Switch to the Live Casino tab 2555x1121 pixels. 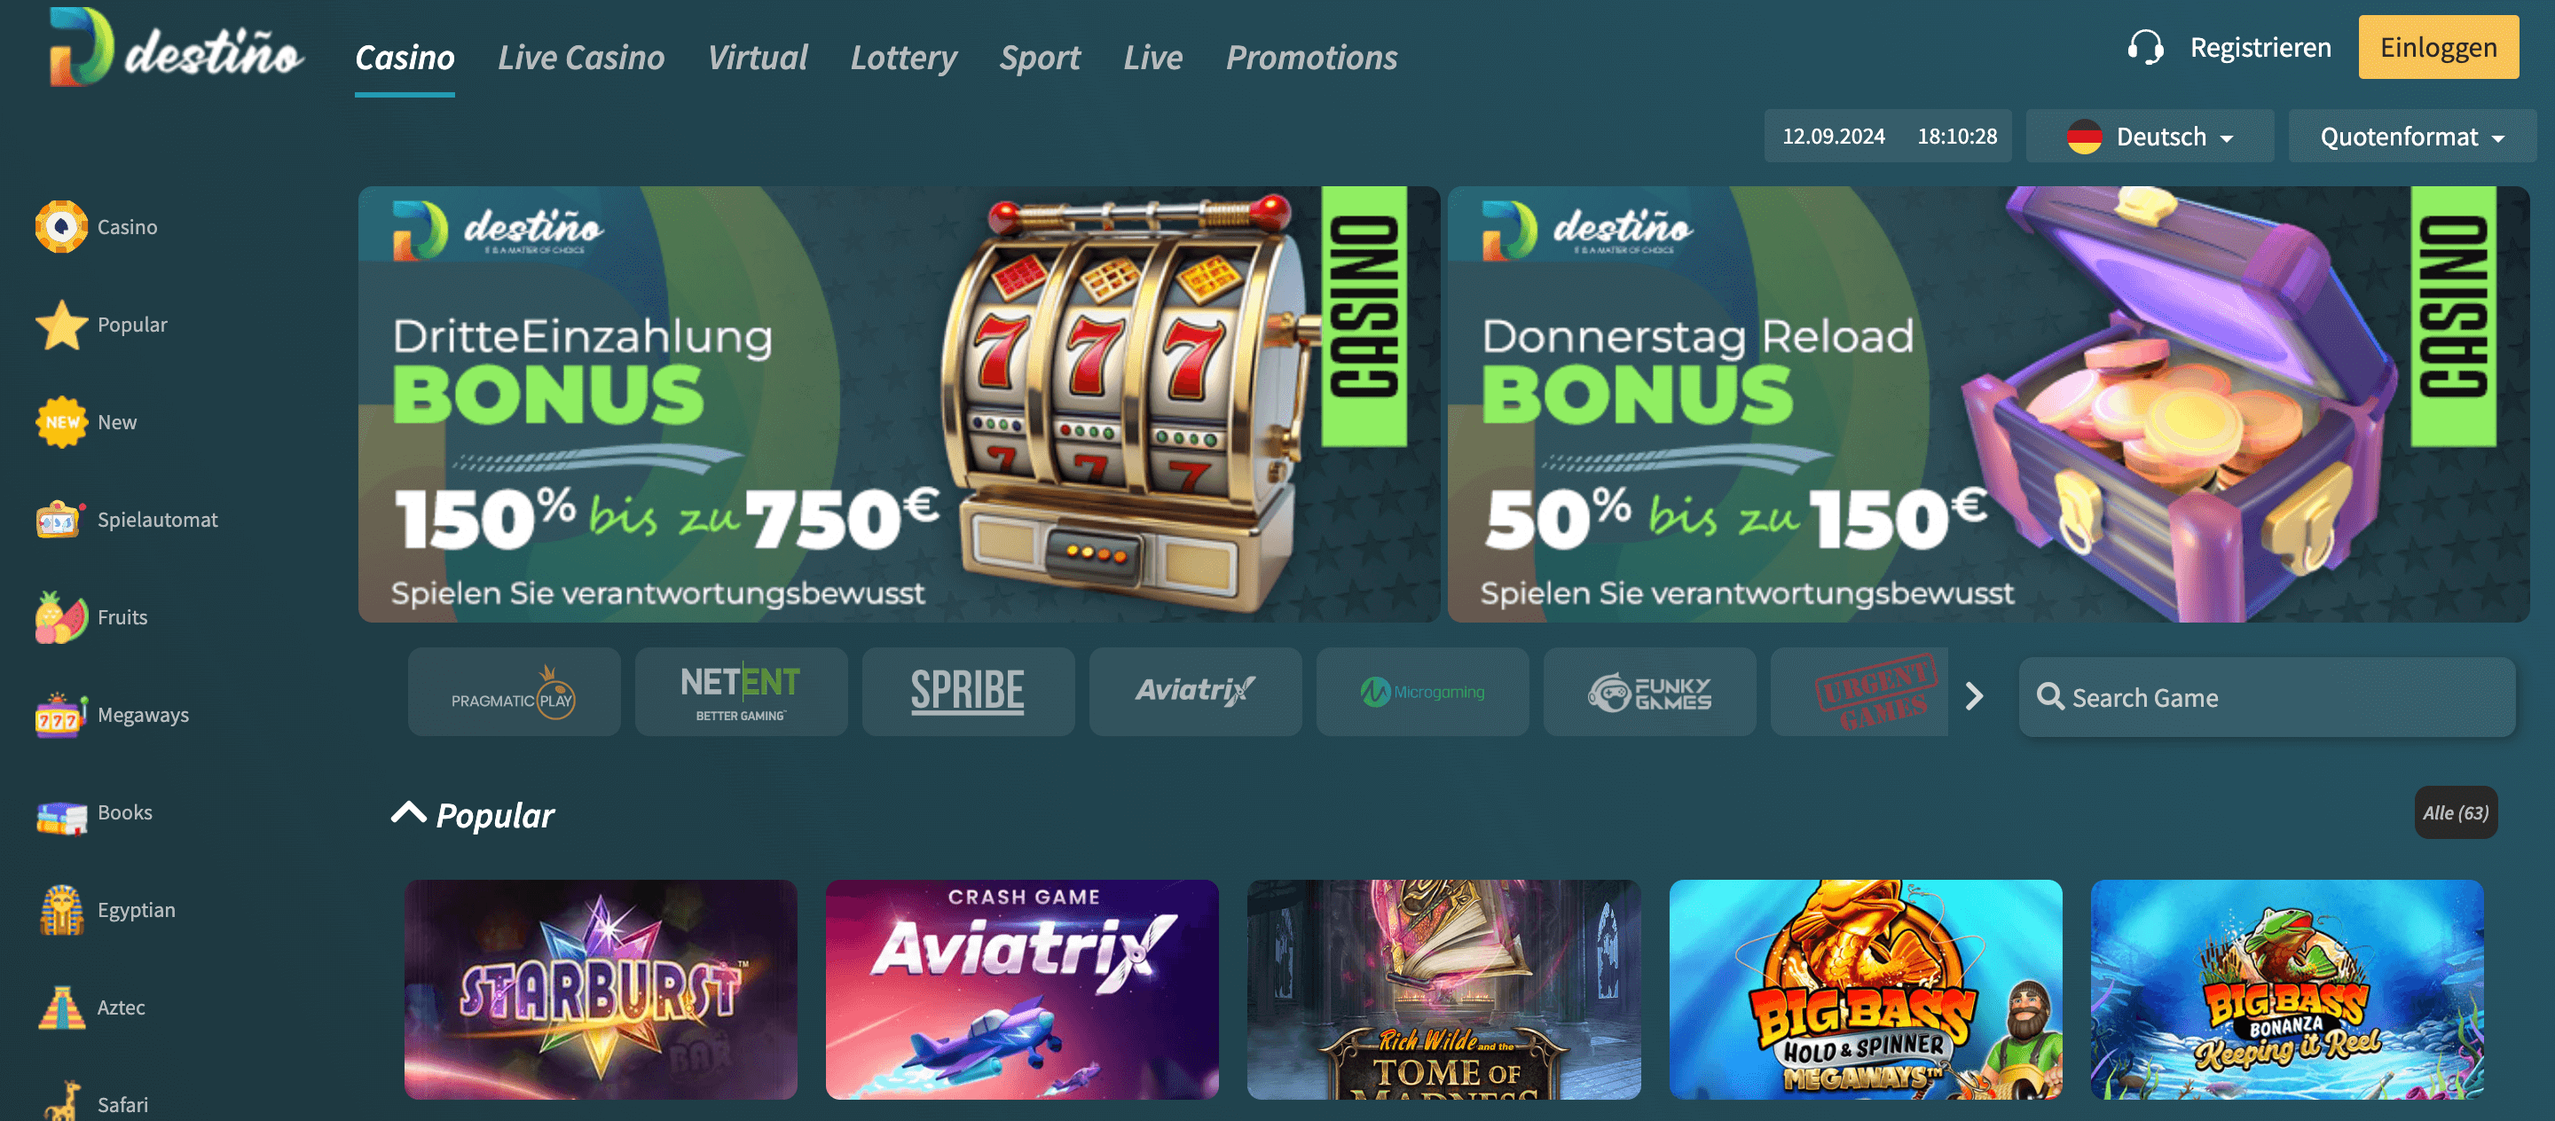[x=581, y=58]
